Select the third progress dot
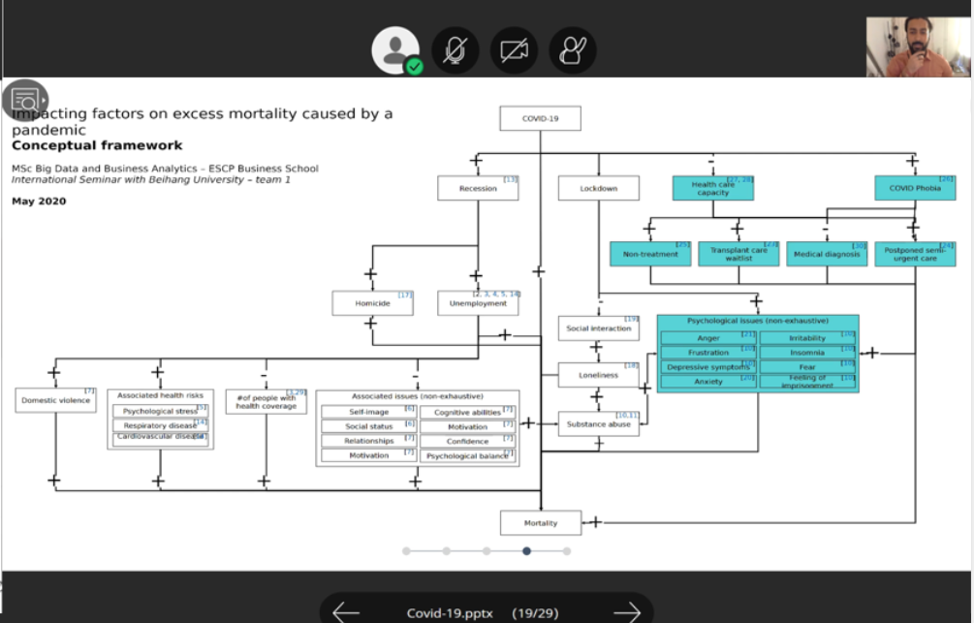 tap(487, 550)
